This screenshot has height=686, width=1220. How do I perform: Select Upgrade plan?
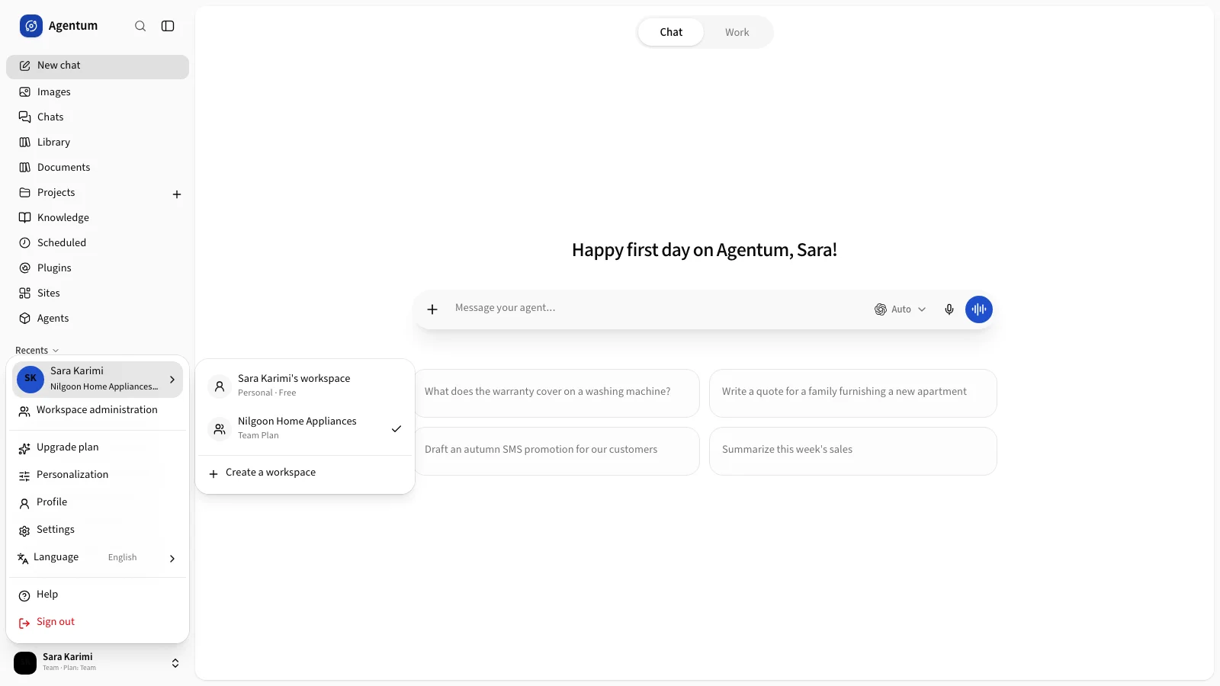point(98,447)
